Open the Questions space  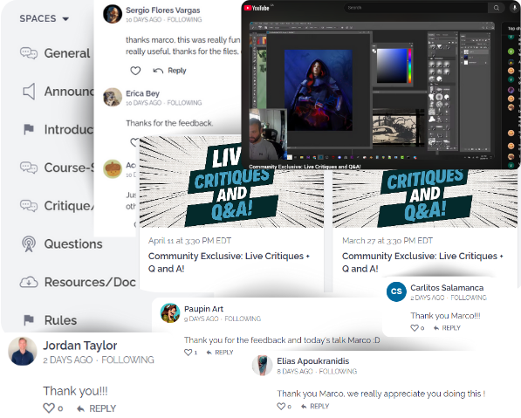(73, 243)
